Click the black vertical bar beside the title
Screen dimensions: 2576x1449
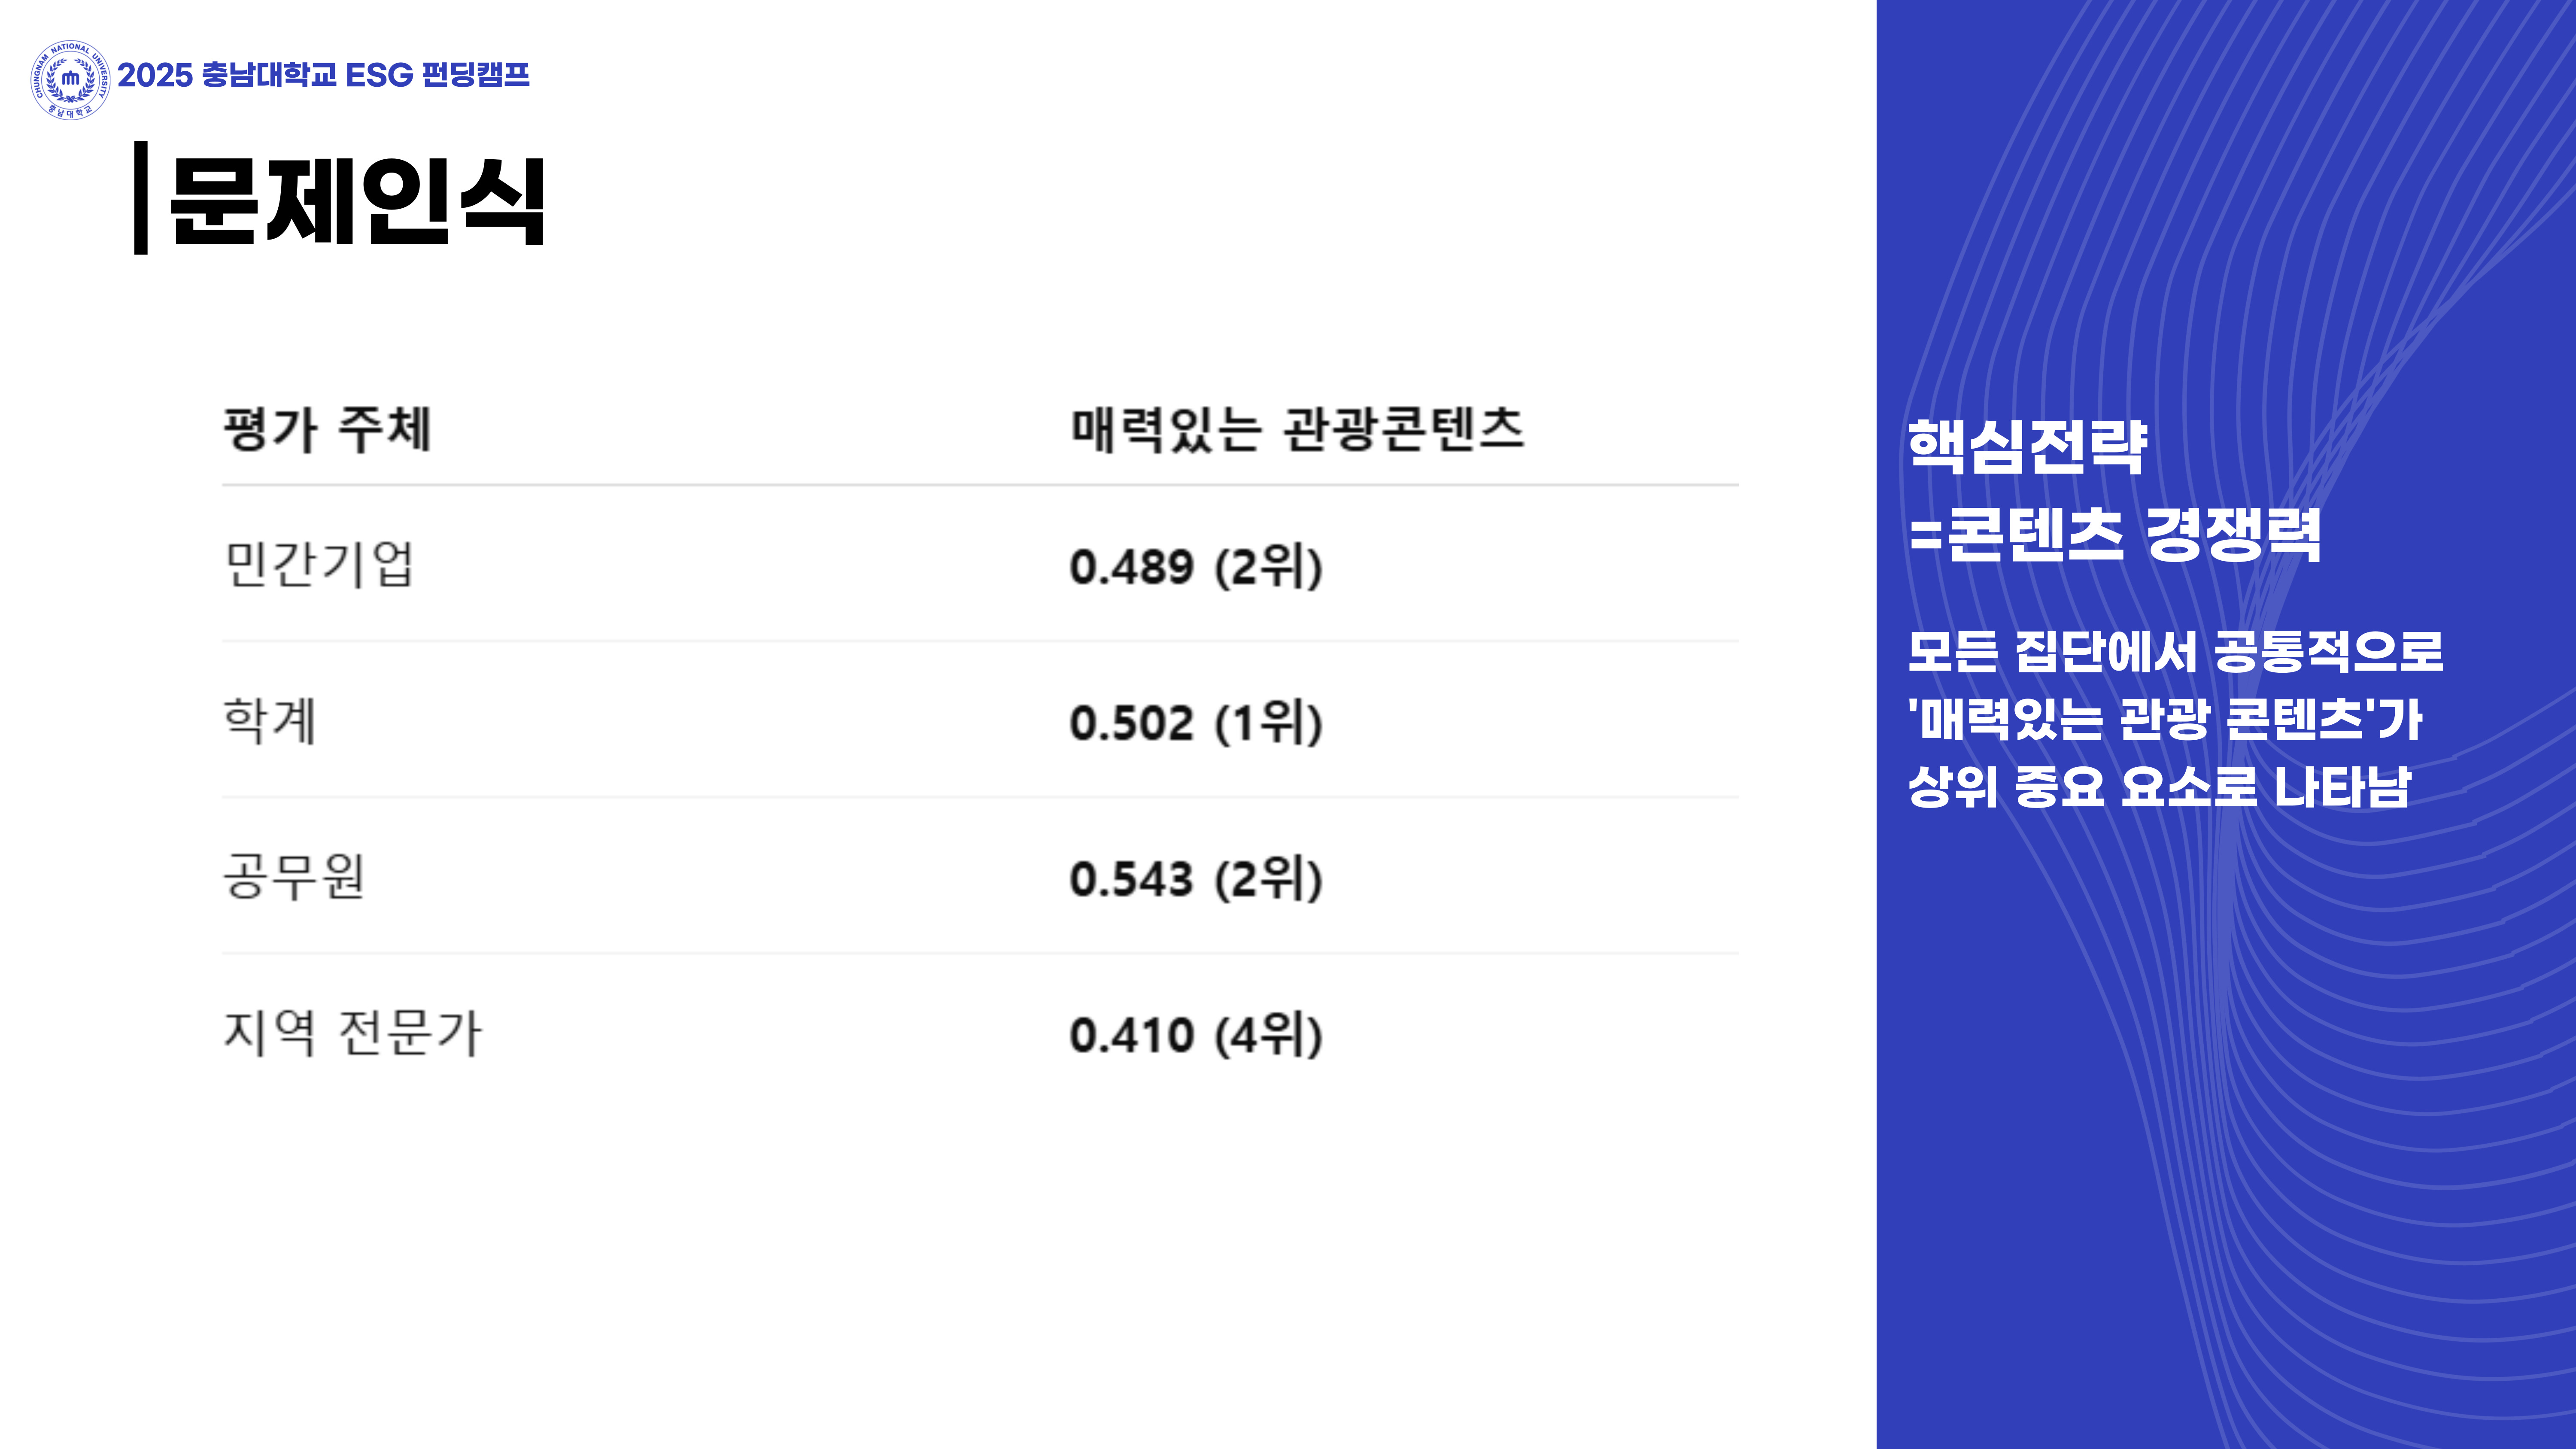tap(141, 198)
